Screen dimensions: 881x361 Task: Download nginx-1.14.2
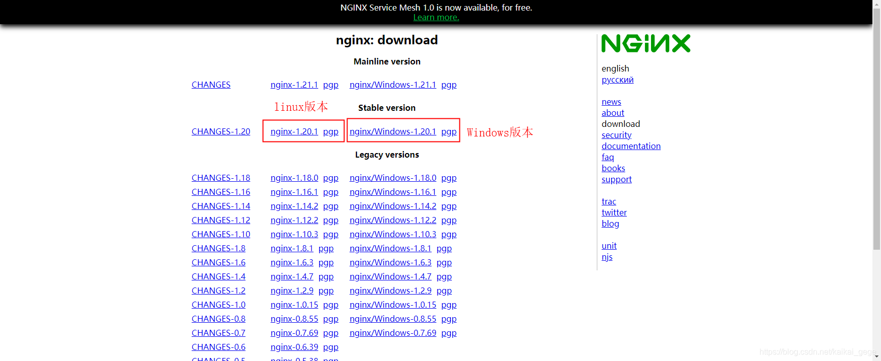point(294,206)
